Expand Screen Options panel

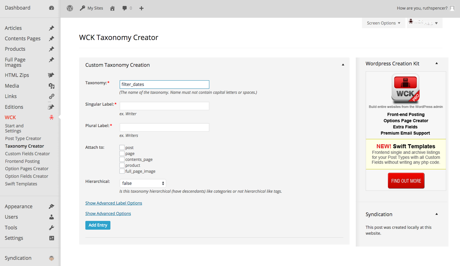[x=383, y=23]
